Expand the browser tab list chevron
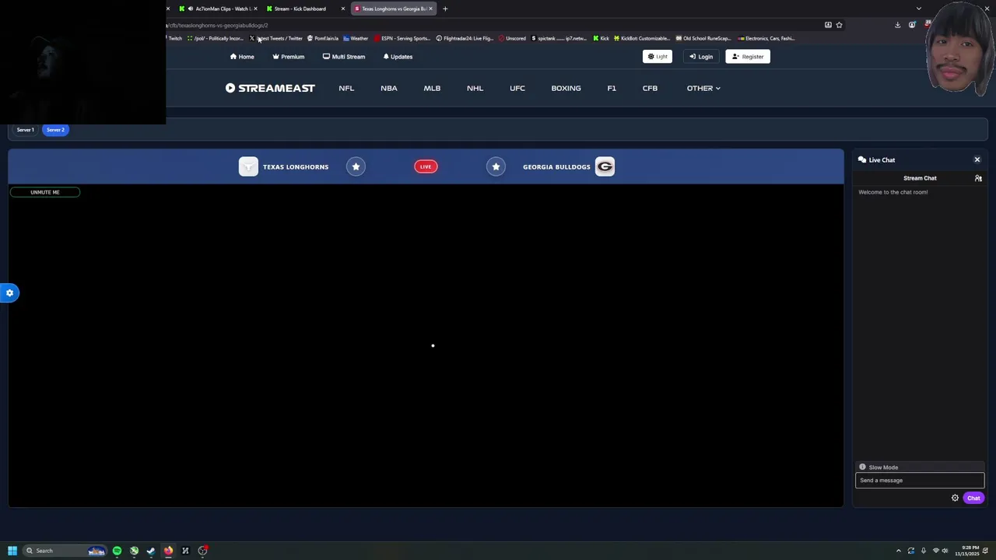 [x=919, y=9]
